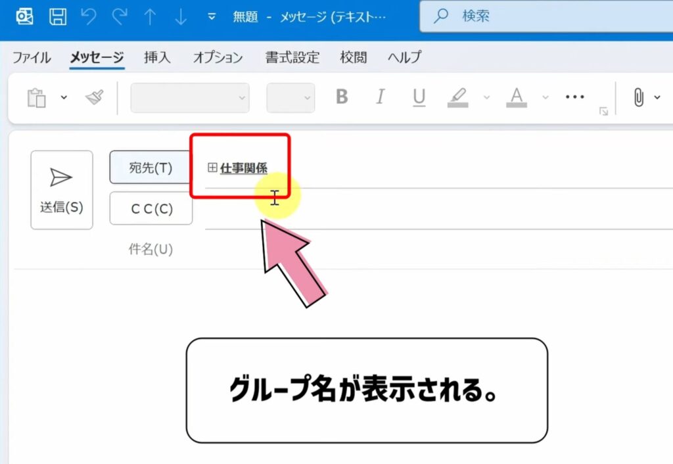Open the font name dropdown
The width and height of the screenshot is (673, 464).
tap(189, 97)
